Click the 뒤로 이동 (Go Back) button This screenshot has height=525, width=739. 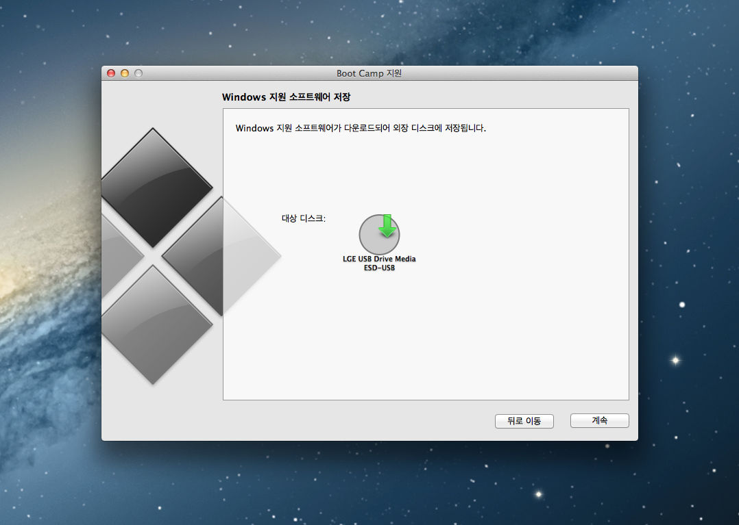[524, 421]
